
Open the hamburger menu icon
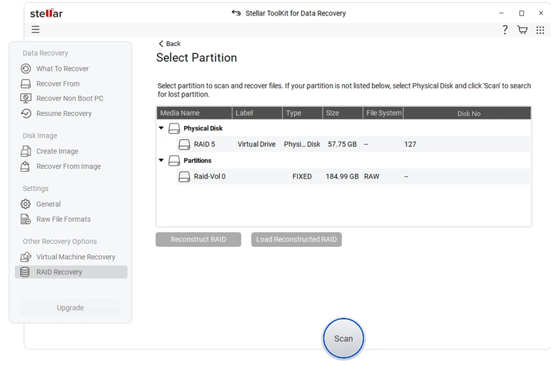click(35, 30)
